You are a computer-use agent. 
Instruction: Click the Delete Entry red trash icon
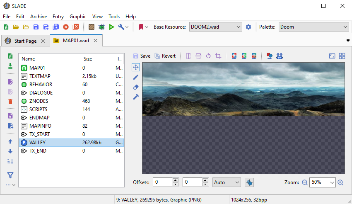click(10, 102)
